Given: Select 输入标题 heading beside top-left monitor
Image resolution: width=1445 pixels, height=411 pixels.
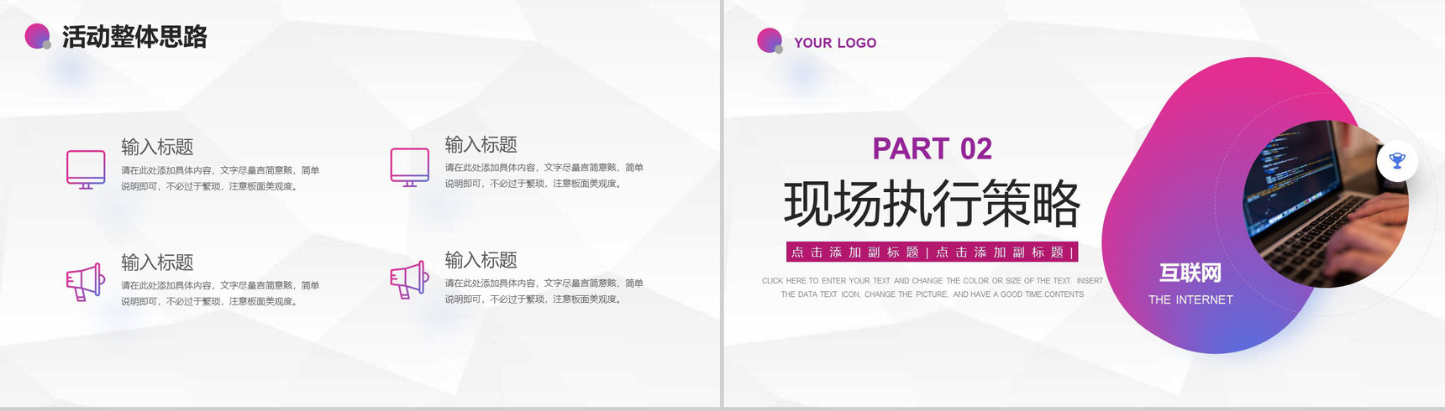Looking at the screenshot, I should coord(157,147).
